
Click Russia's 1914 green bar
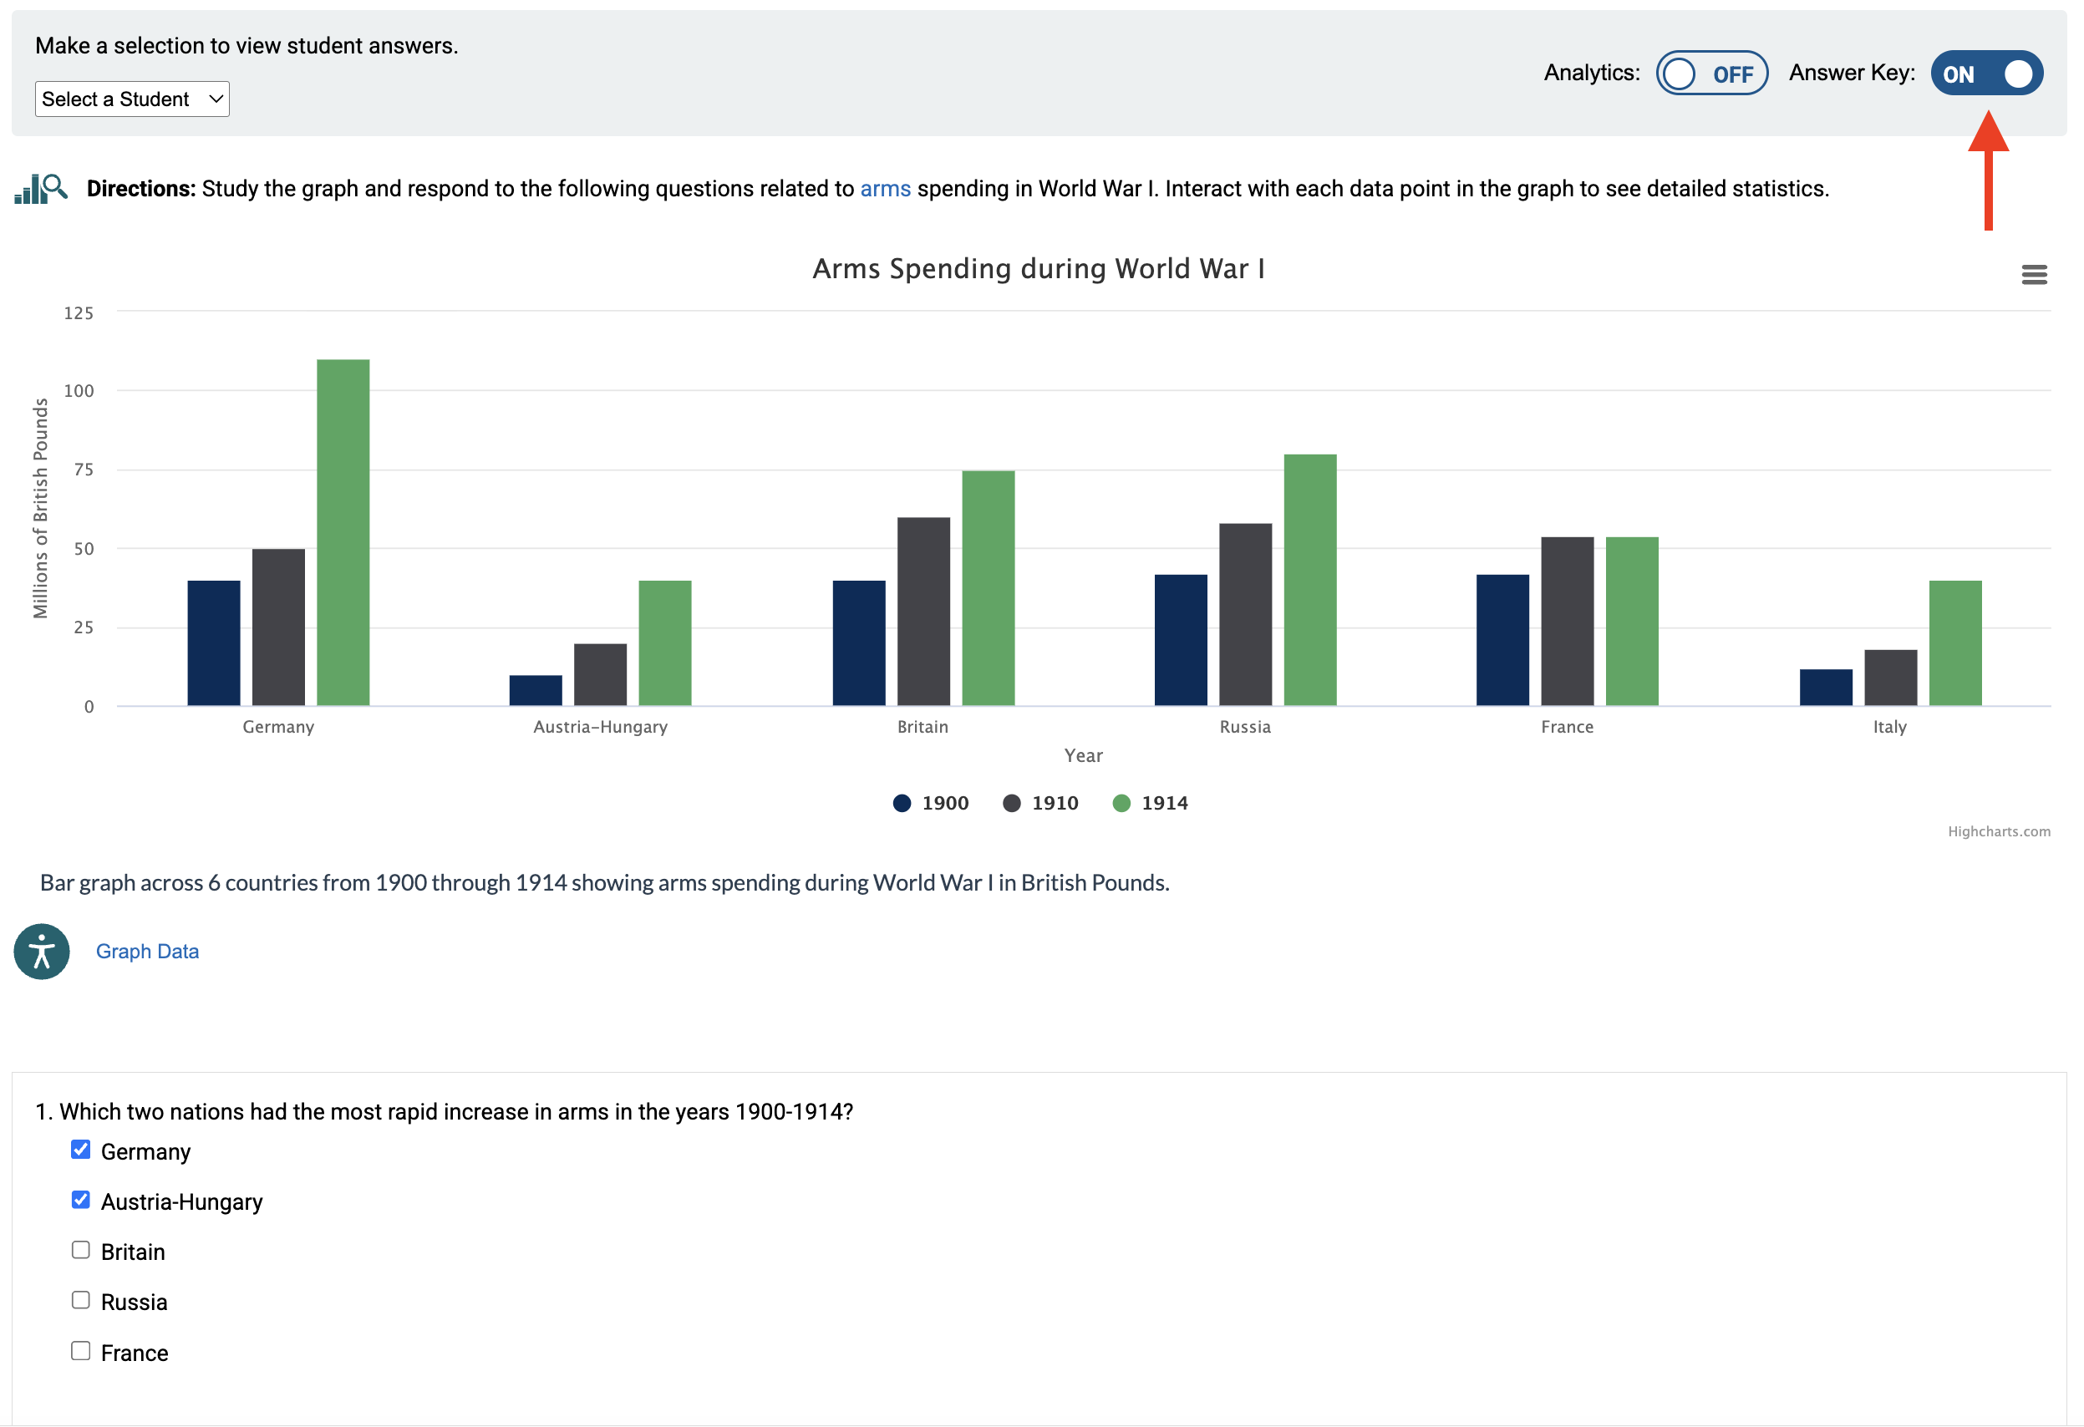(x=1310, y=580)
